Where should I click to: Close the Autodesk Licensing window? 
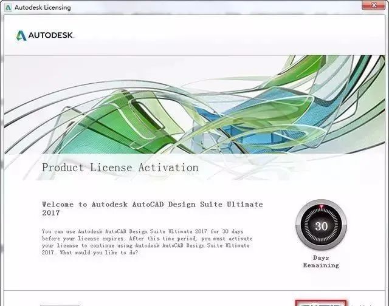point(373,5)
